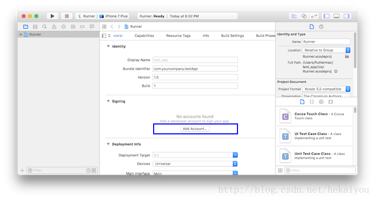
Task: Switch to the Info tab
Action: 206,35
